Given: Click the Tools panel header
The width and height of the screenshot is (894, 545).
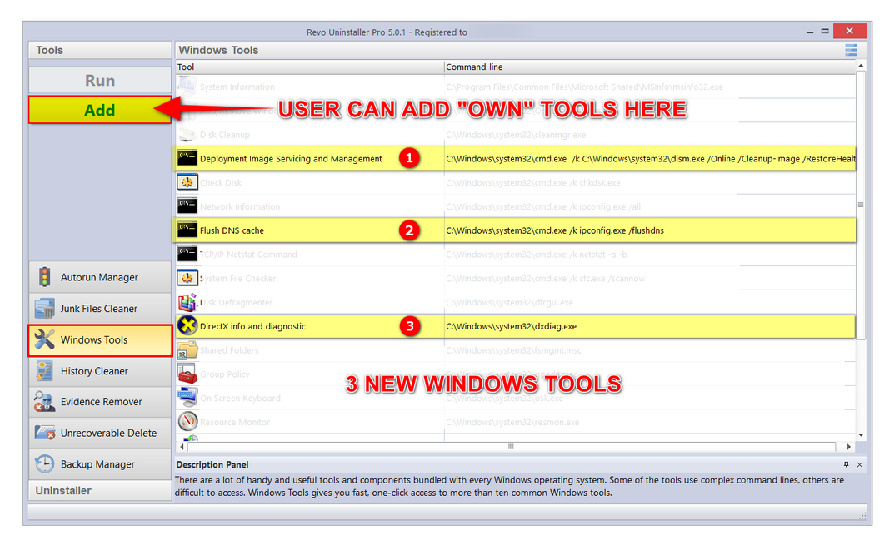Looking at the screenshot, I should point(100,50).
